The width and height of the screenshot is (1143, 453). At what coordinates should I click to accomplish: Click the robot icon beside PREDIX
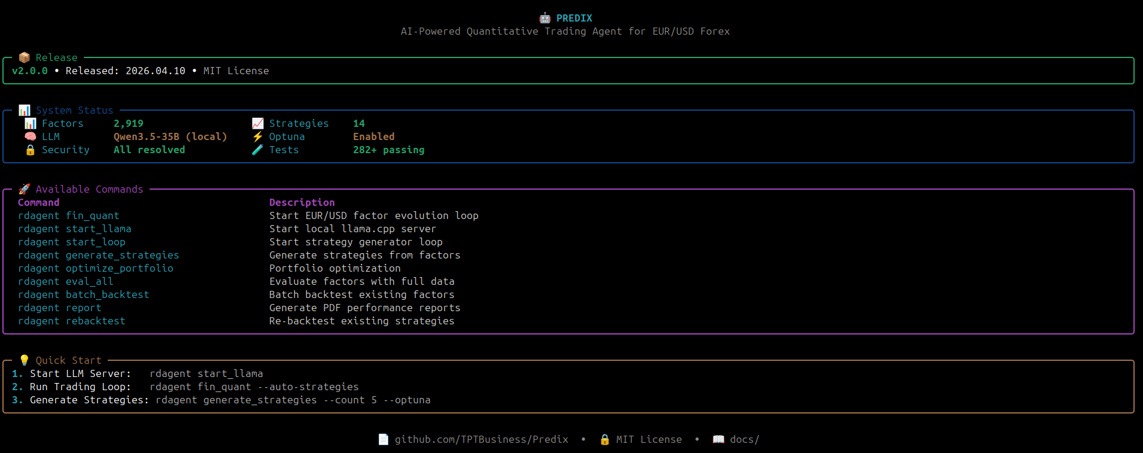pos(545,18)
